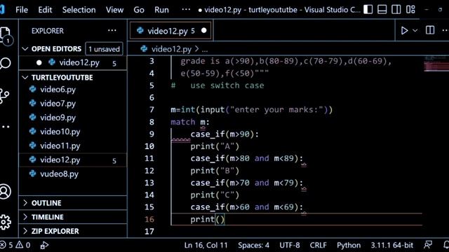The height and width of the screenshot is (252, 449).
Task: Click the '# use switch case' comment
Action: coord(217,85)
